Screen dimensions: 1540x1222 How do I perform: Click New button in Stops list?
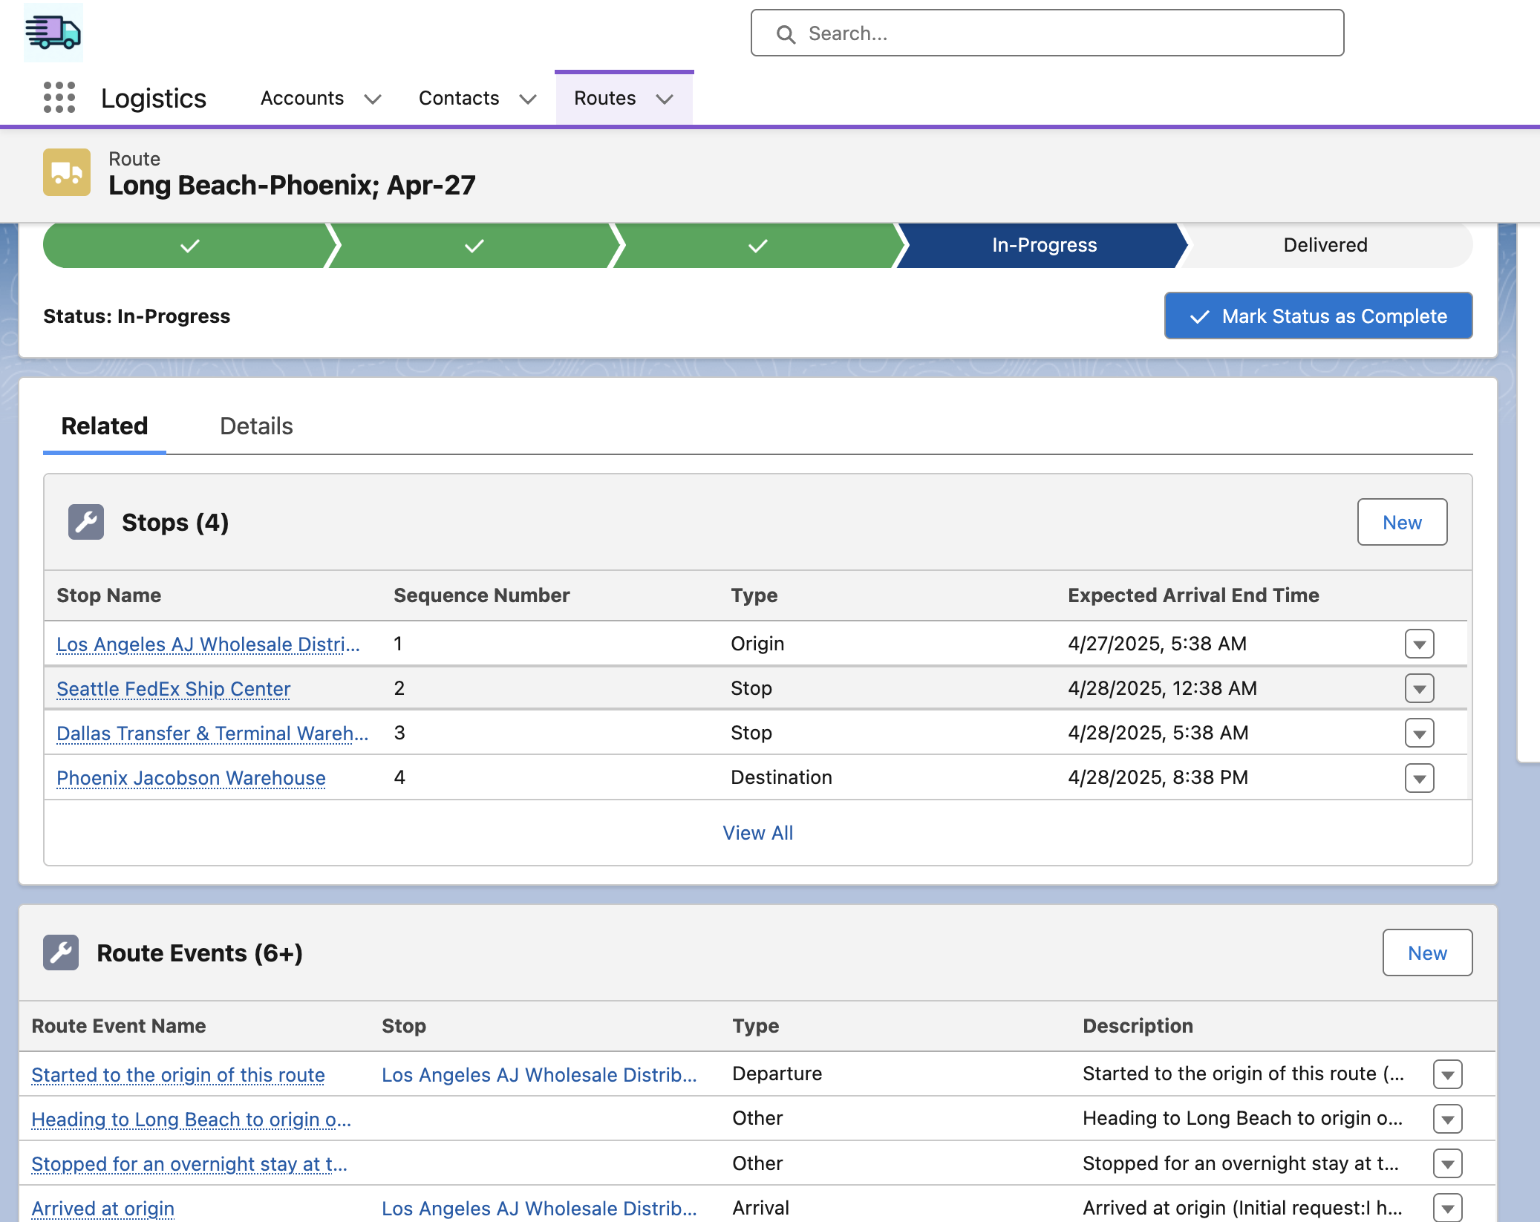tap(1401, 523)
